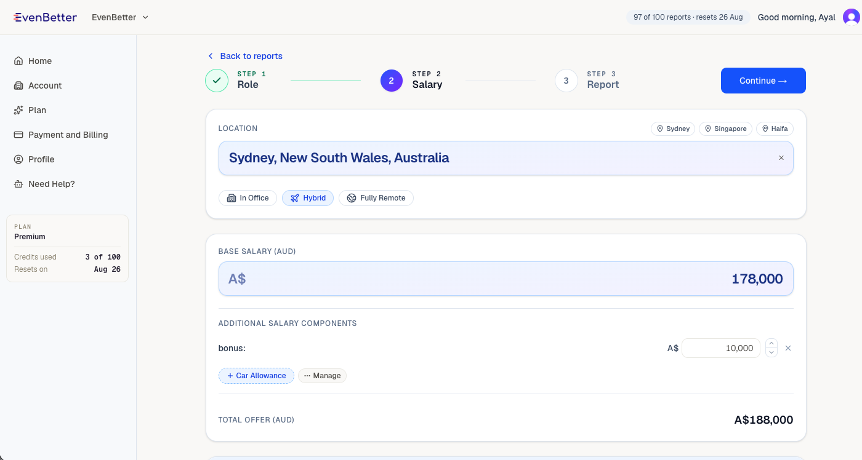Click the Account building icon

18,85
